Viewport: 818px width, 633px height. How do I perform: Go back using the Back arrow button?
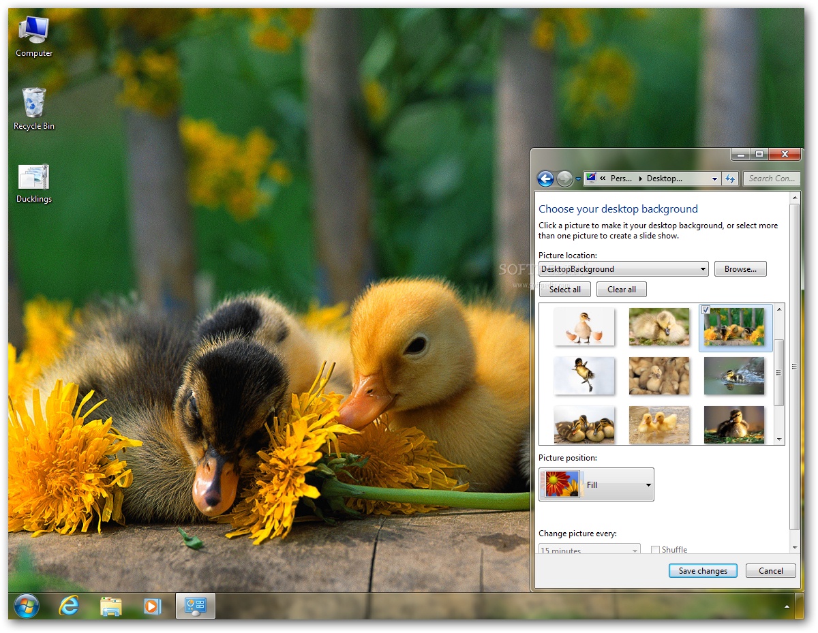click(x=545, y=179)
